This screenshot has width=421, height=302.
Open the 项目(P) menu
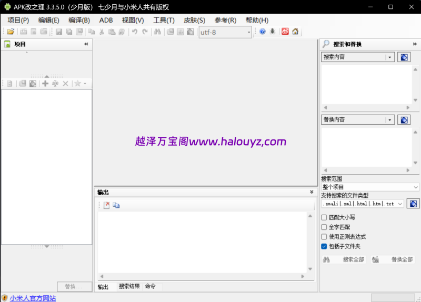click(x=18, y=21)
